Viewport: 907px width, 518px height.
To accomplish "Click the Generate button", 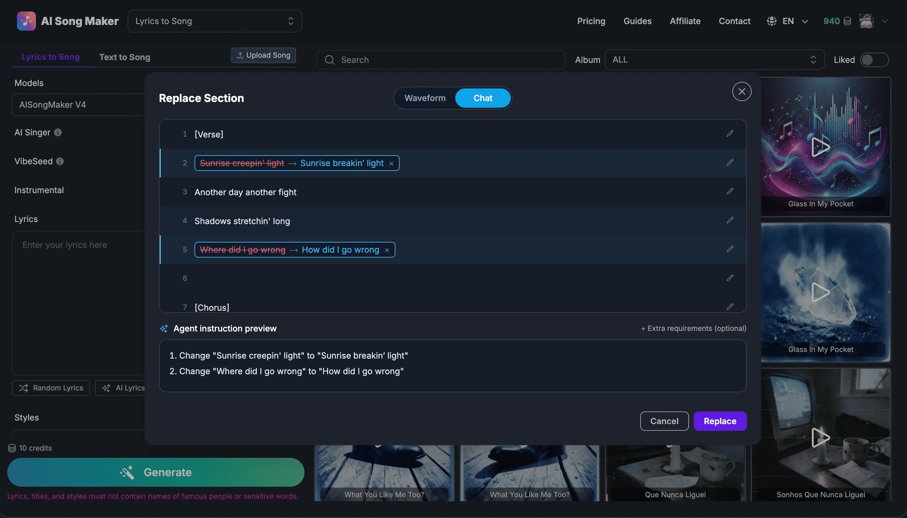I will click(156, 472).
